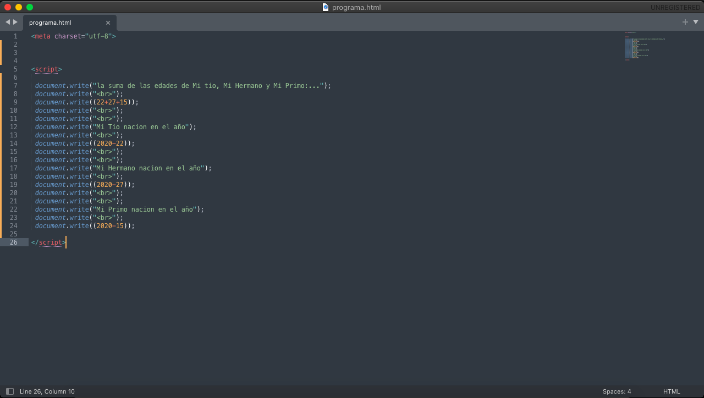Click the minimap code preview
This screenshot has height=398, width=704.
[x=645, y=46]
